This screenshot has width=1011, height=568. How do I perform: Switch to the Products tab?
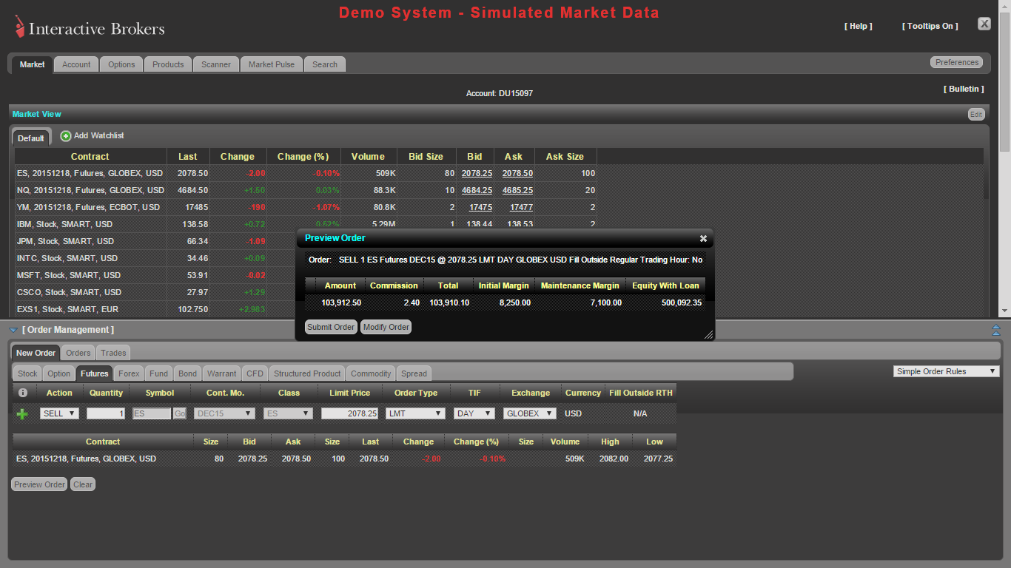pyautogui.click(x=168, y=64)
